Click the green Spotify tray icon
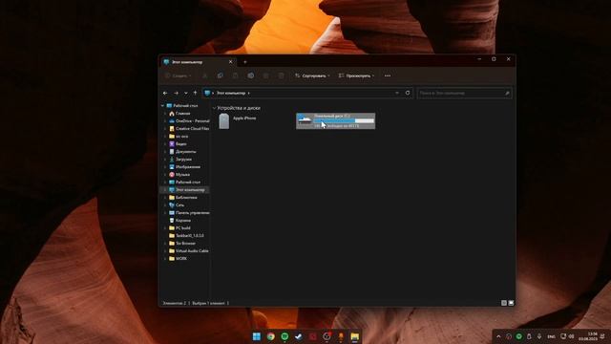The width and height of the screenshot is (611, 344). (519, 336)
